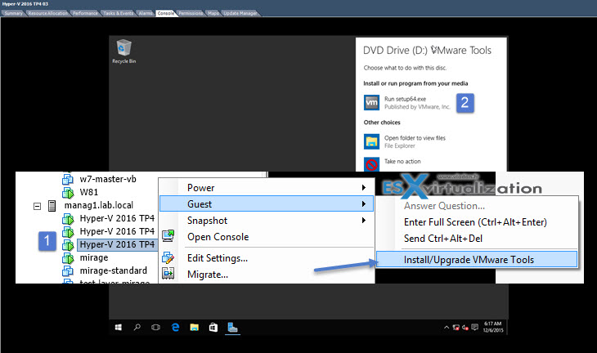Click VM icon beside mirage-standard
This screenshot has width=597, height=353.
point(68,270)
